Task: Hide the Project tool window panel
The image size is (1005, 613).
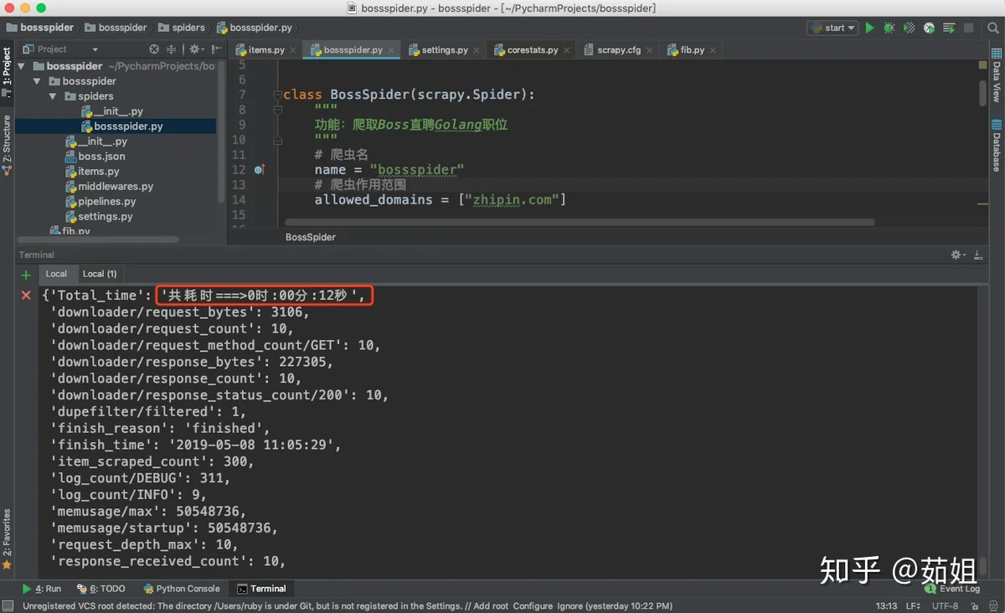Action: tap(214, 49)
